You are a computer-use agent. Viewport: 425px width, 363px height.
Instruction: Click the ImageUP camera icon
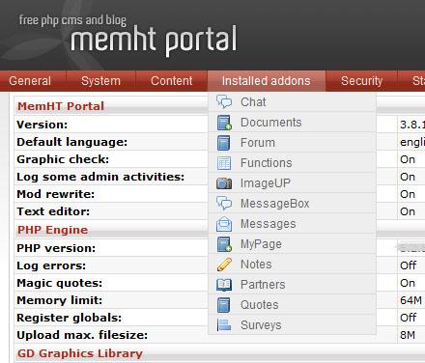pyautogui.click(x=224, y=183)
